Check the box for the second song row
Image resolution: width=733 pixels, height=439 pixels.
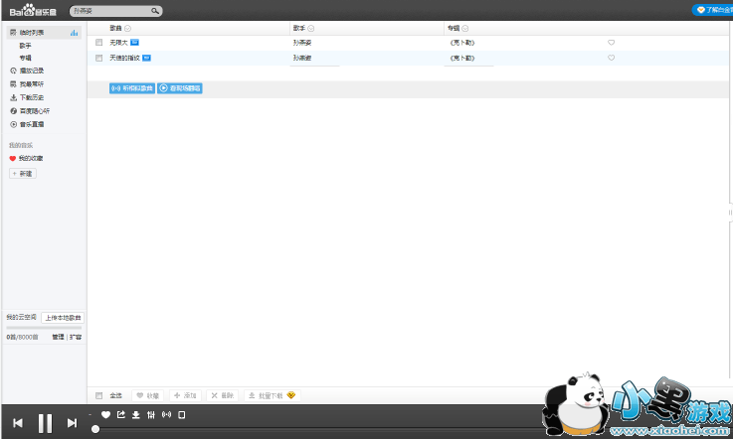(x=98, y=58)
